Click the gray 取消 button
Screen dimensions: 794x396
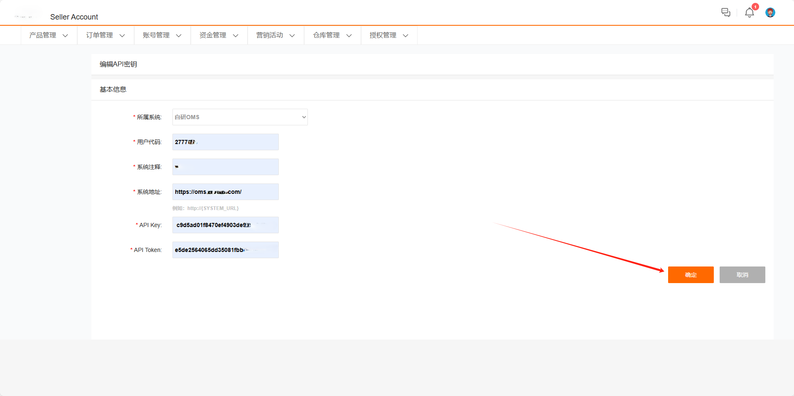(x=742, y=275)
